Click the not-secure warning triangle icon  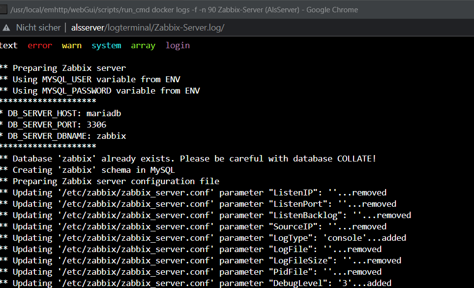[6, 28]
